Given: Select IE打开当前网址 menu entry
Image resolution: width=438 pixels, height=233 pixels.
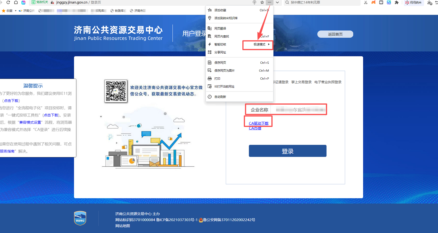Looking at the screenshot, I should pyautogui.click(x=224, y=86).
